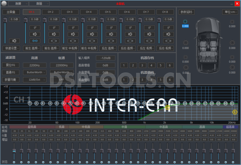
Task: Toggle the 1000 Hz band state dot
Action: (x=138, y=162)
